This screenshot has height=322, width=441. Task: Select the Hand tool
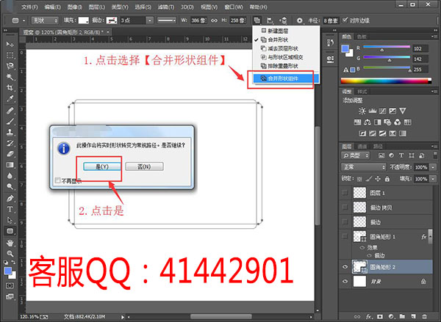click(x=10, y=243)
